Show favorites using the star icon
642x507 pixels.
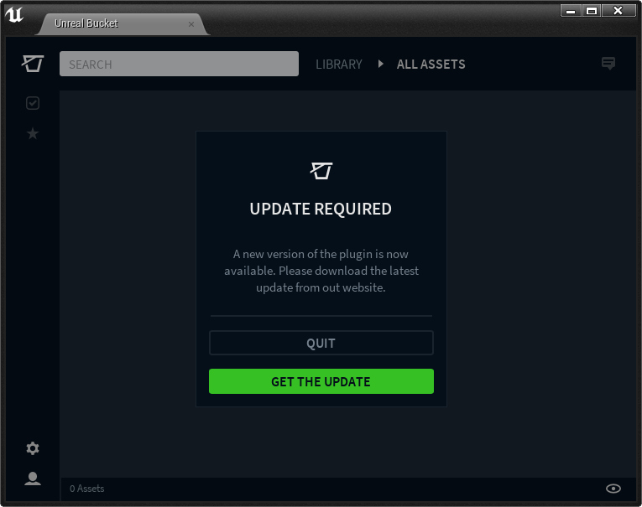pyautogui.click(x=33, y=133)
